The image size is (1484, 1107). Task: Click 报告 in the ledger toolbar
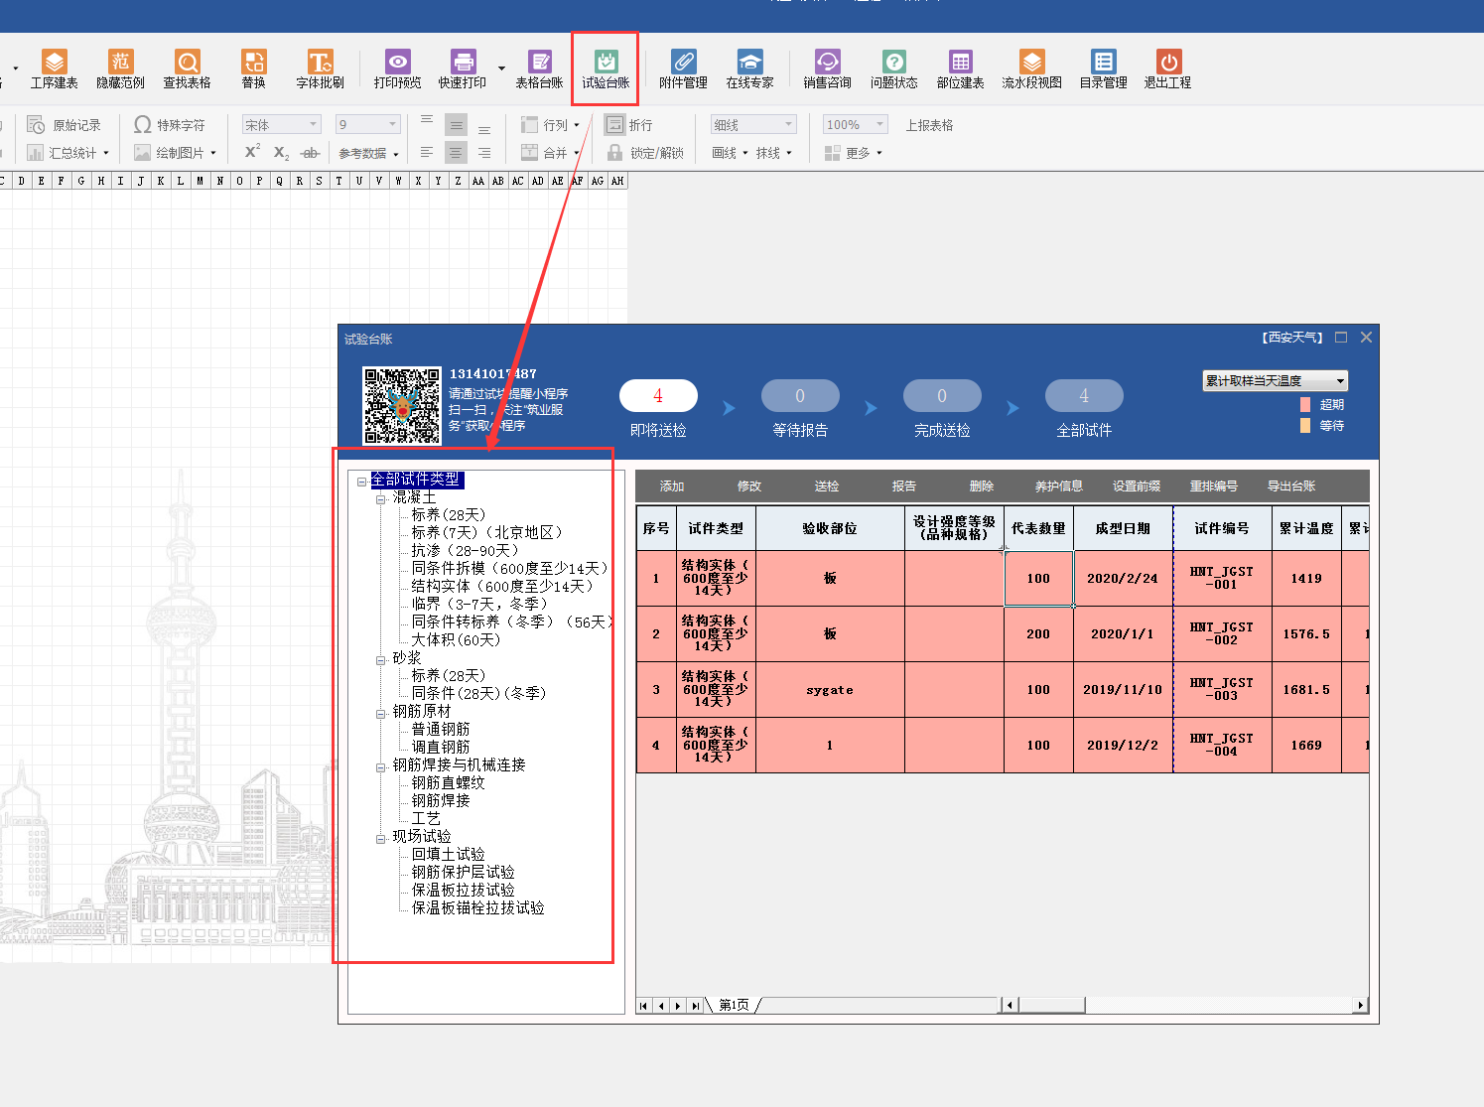[x=904, y=486]
